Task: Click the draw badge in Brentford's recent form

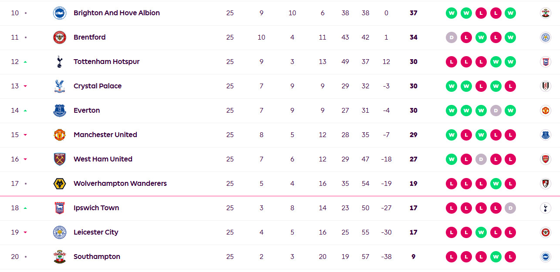Action: pos(451,37)
